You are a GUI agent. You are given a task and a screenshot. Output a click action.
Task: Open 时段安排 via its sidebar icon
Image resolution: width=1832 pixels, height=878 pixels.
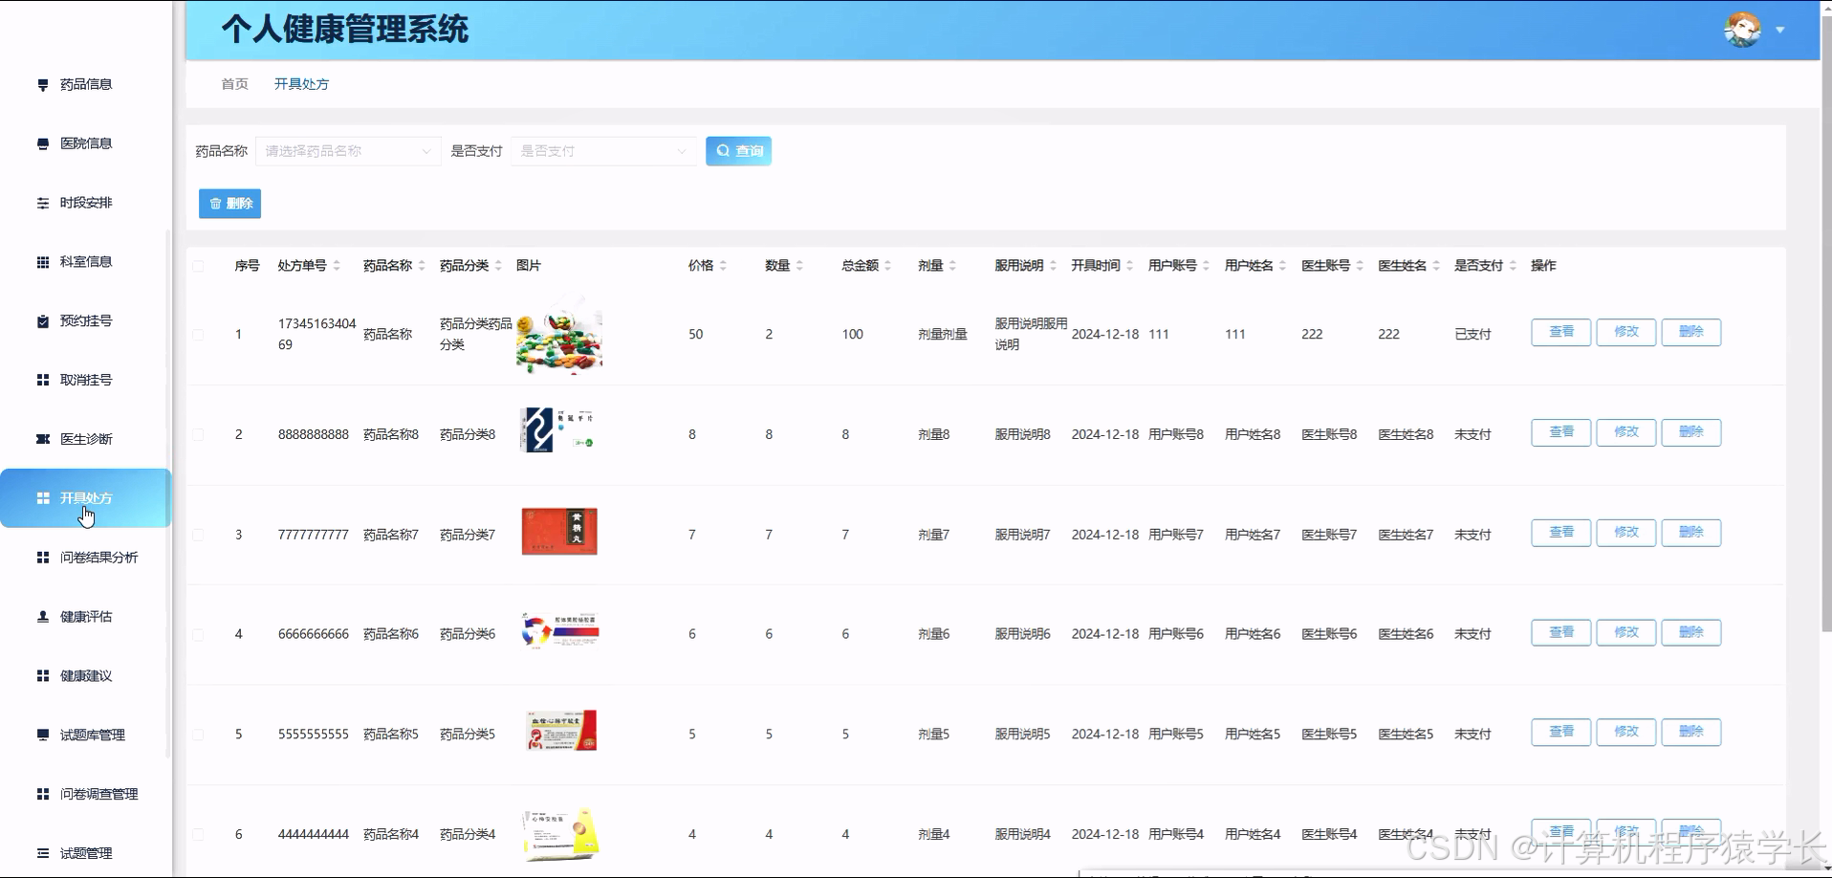pyautogui.click(x=41, y=202)
